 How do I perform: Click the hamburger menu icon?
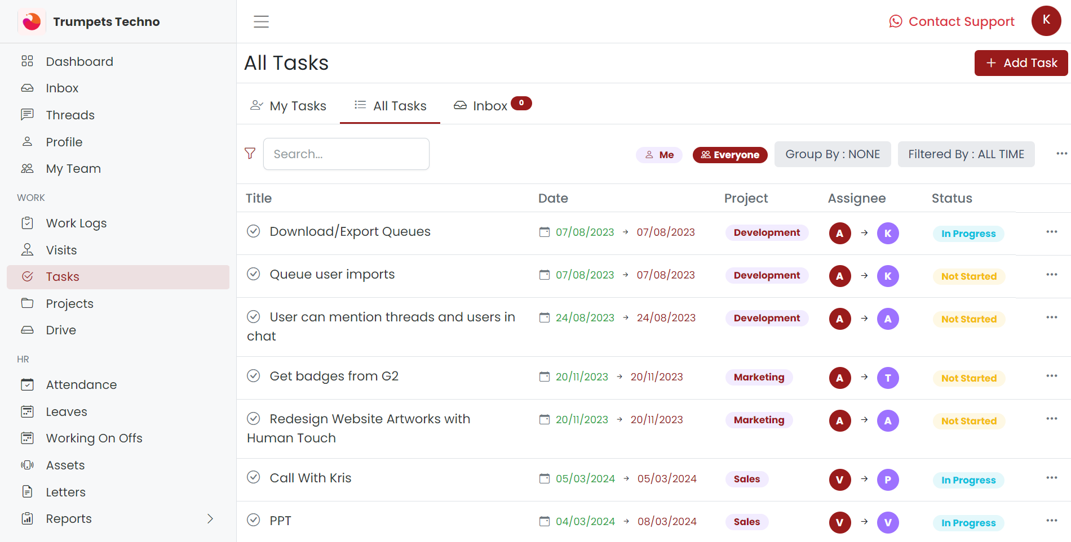coord(261,21)
